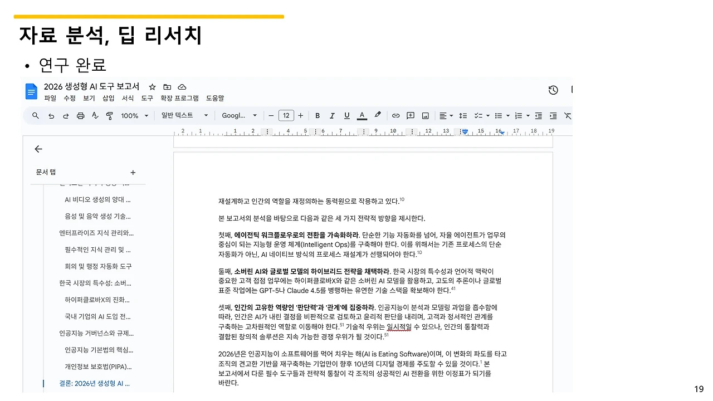Toggle italic formatting
713x401 pixels.
tap(332, 115)
